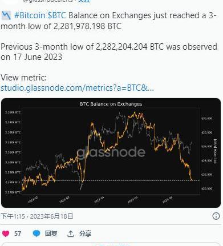Click the chart-decreasing emoji before #Bitcoin
The image size is (223, 246).
click(6, 15)
